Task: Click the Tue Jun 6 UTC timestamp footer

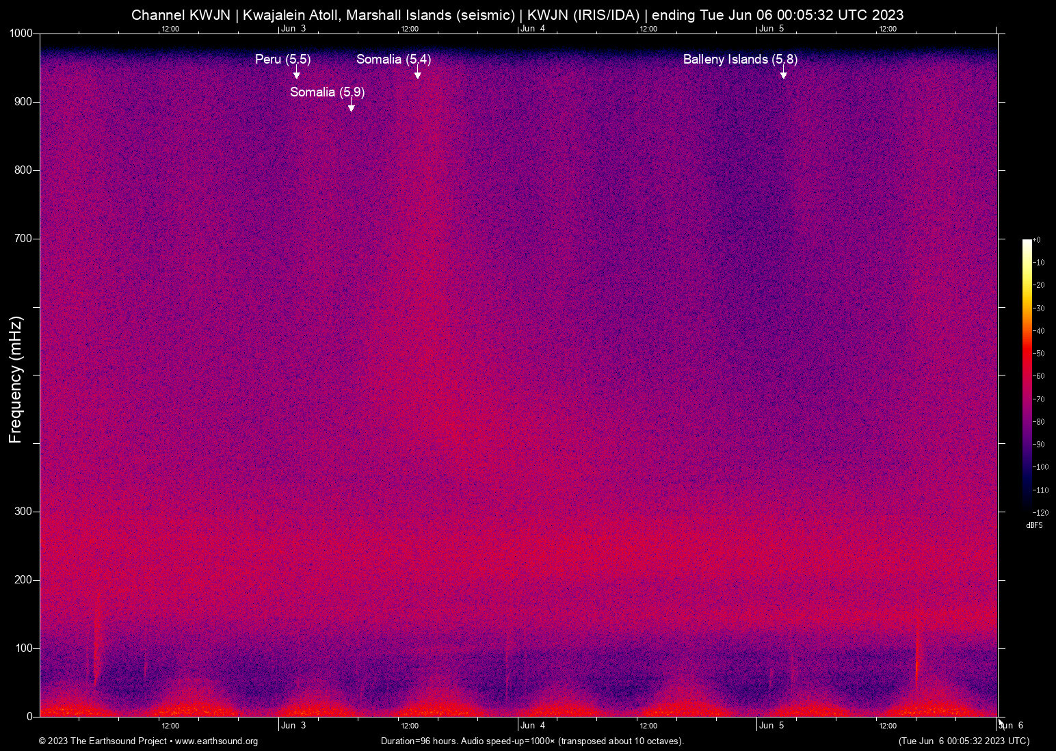Action: click(x=964, y=741)
